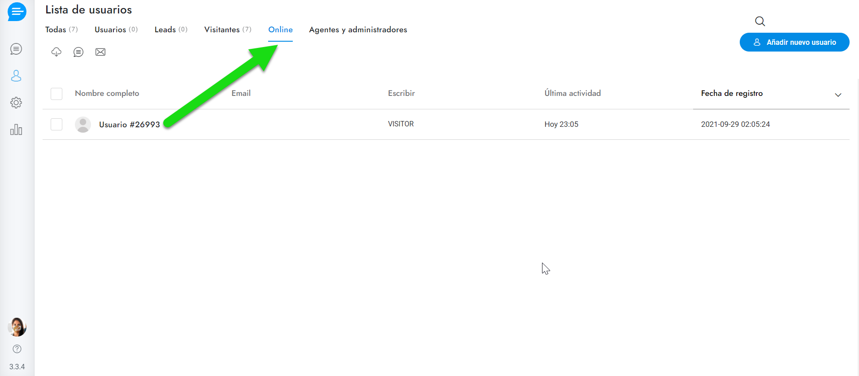Click the Lista de usuarios heading

pos(89,10)
